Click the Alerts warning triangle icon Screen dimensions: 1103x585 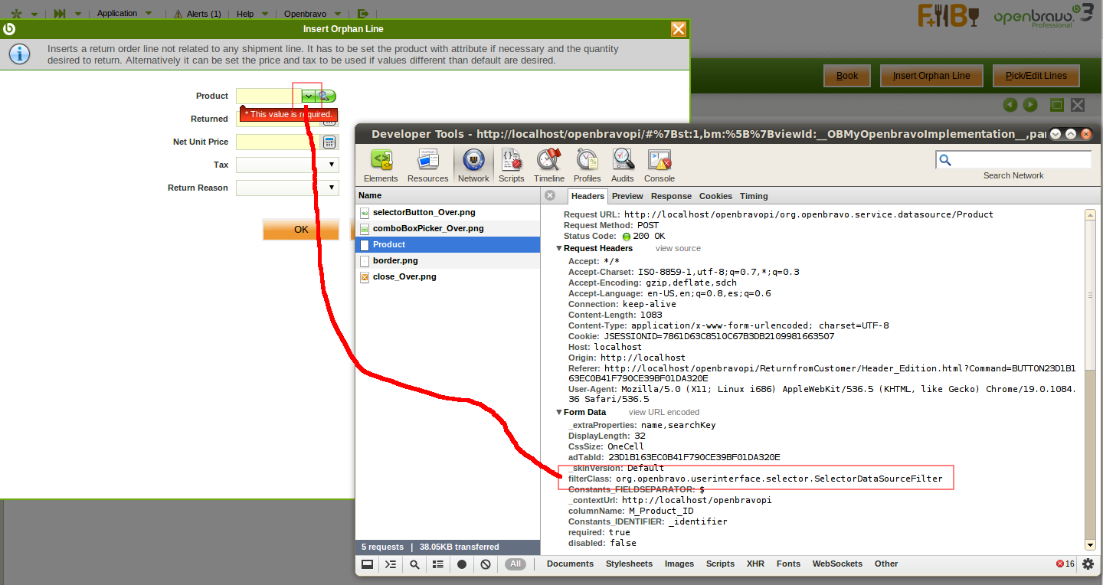178,14
